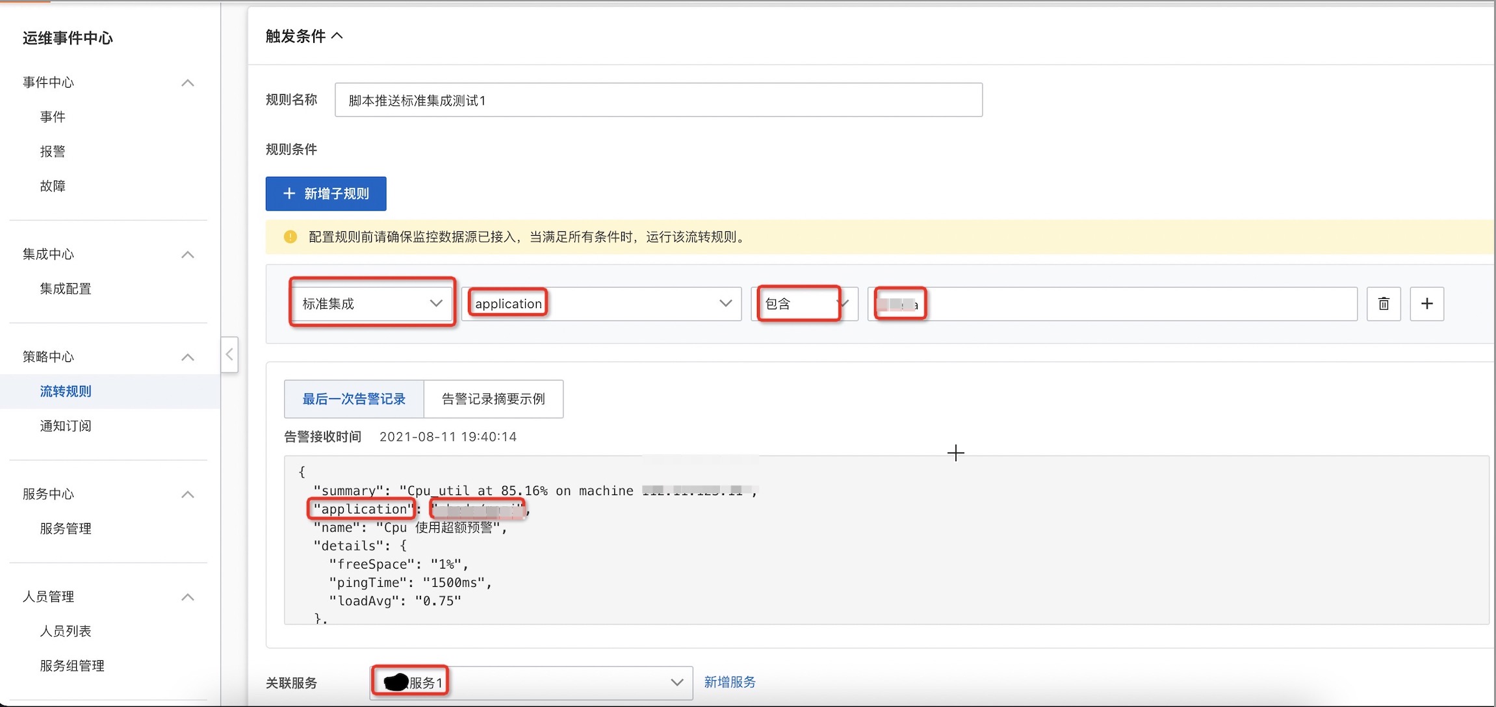Click the warning icon in the yellow notice
Screen dimensions: 1496x707
coord(290,237)
